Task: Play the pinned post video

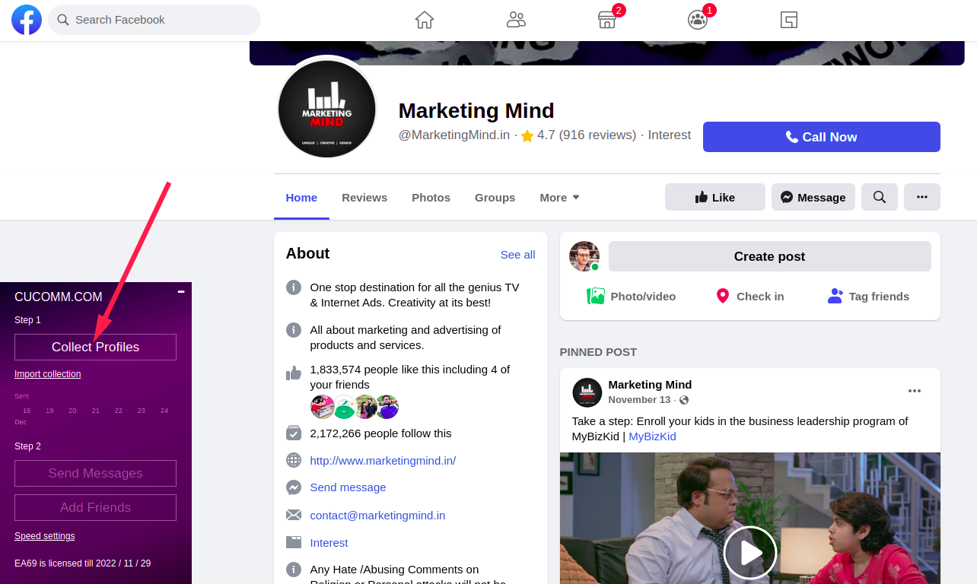Action: (x=750, y=553)
